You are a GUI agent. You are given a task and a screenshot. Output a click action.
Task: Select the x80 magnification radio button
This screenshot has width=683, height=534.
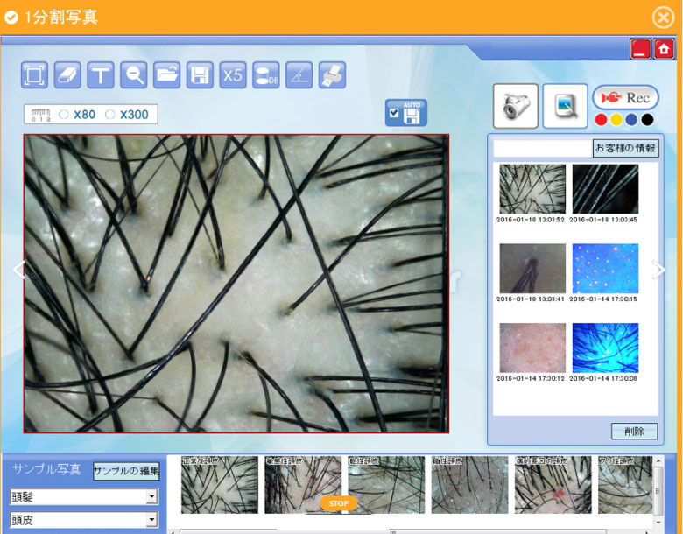pos(64,115)
